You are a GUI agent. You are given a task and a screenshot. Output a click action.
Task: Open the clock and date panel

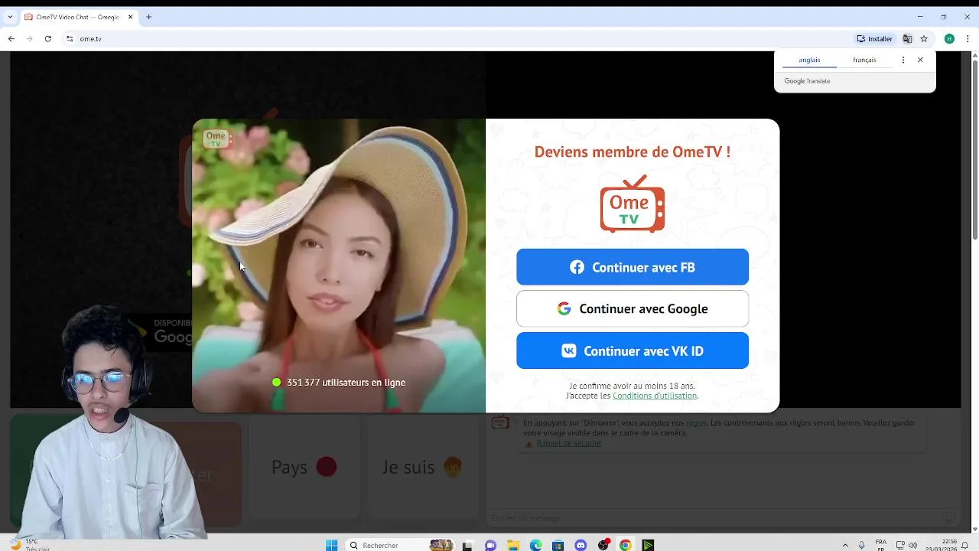942,545
